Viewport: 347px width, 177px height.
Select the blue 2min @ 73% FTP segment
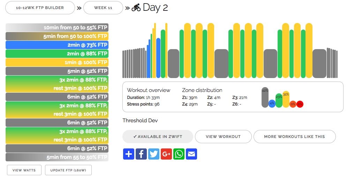pos(57,45)
